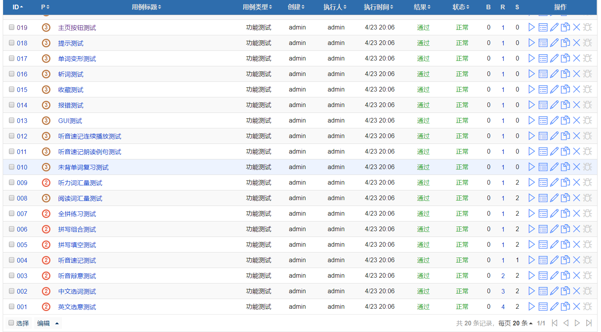Edit case 002 中文选词测试
Screen dimensions: 601x332
point(554,291)
